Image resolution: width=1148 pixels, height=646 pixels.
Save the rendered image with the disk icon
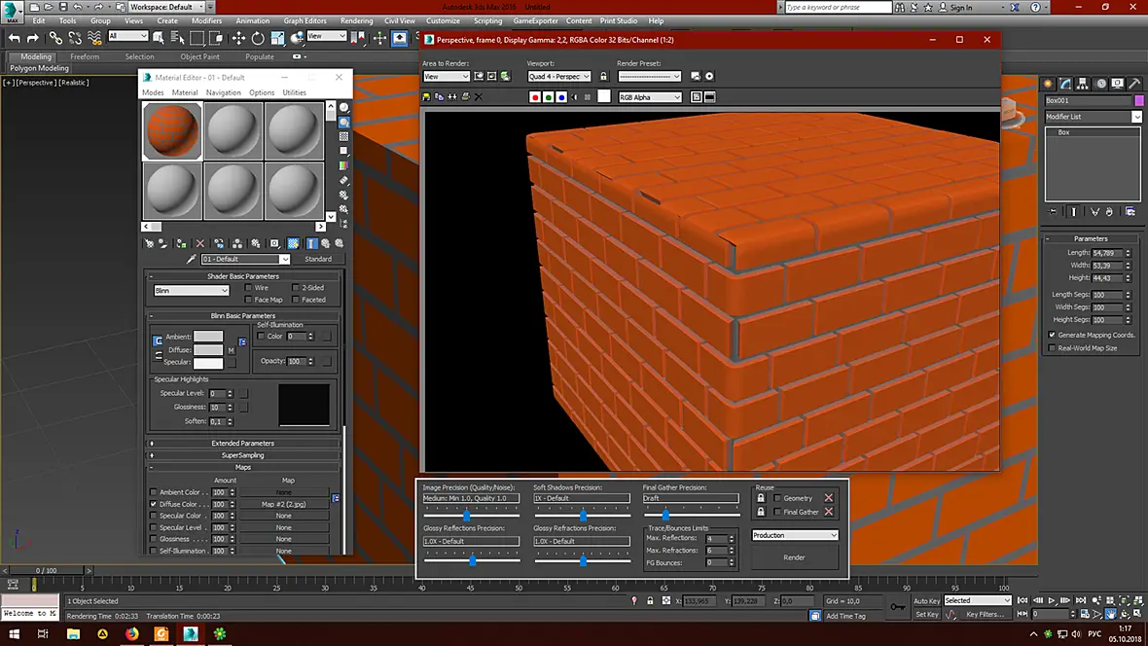pyautogui.click(x=426, y=96)
